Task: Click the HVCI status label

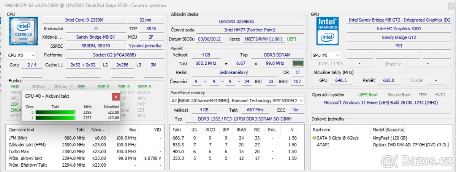Action: (x=440, y=95)
